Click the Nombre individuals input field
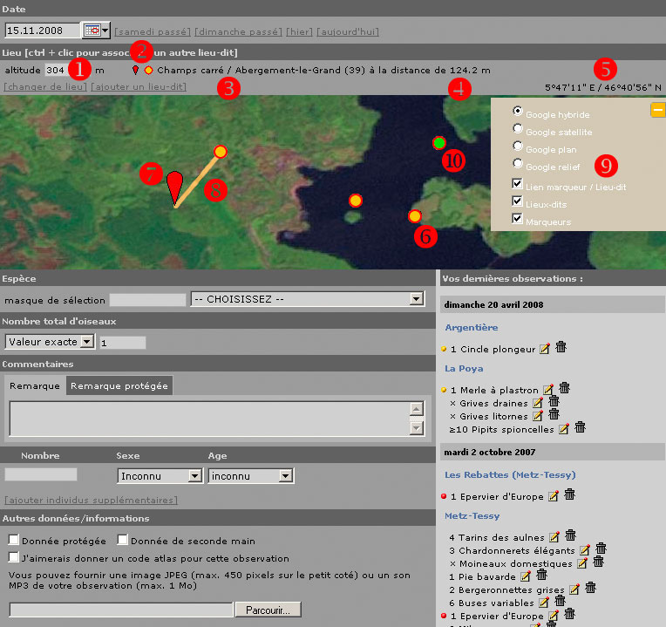Screen dimensions: 666x627 coord(41,474)
